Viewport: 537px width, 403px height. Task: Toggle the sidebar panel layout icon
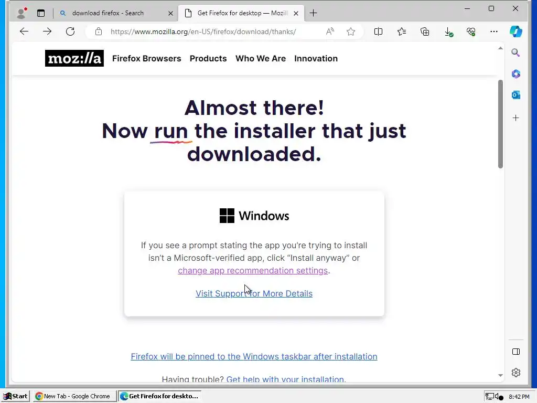[516, 352]
